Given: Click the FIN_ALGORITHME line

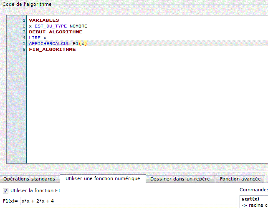Looking at the screenshot, I should point(52,49).
